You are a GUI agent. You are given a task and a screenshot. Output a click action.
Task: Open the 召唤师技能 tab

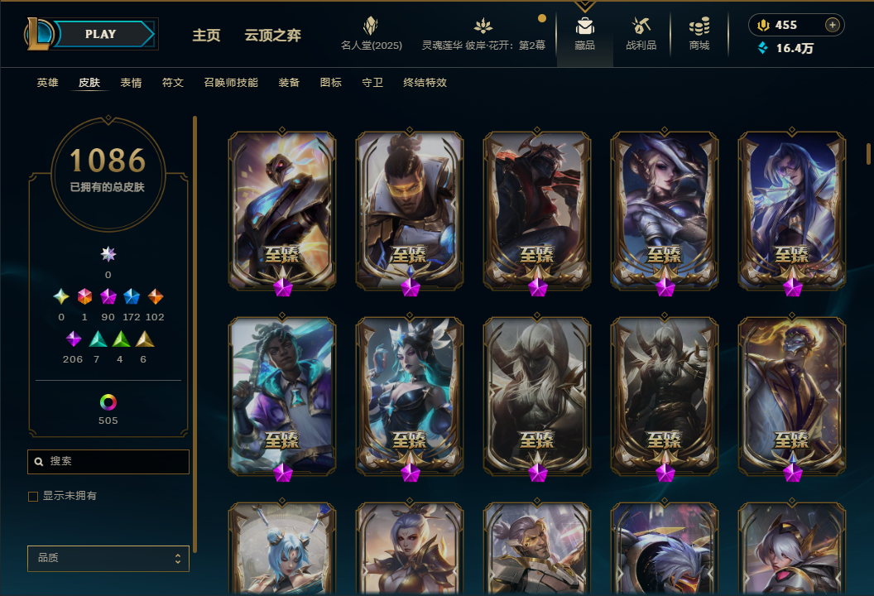coord(231,83)
